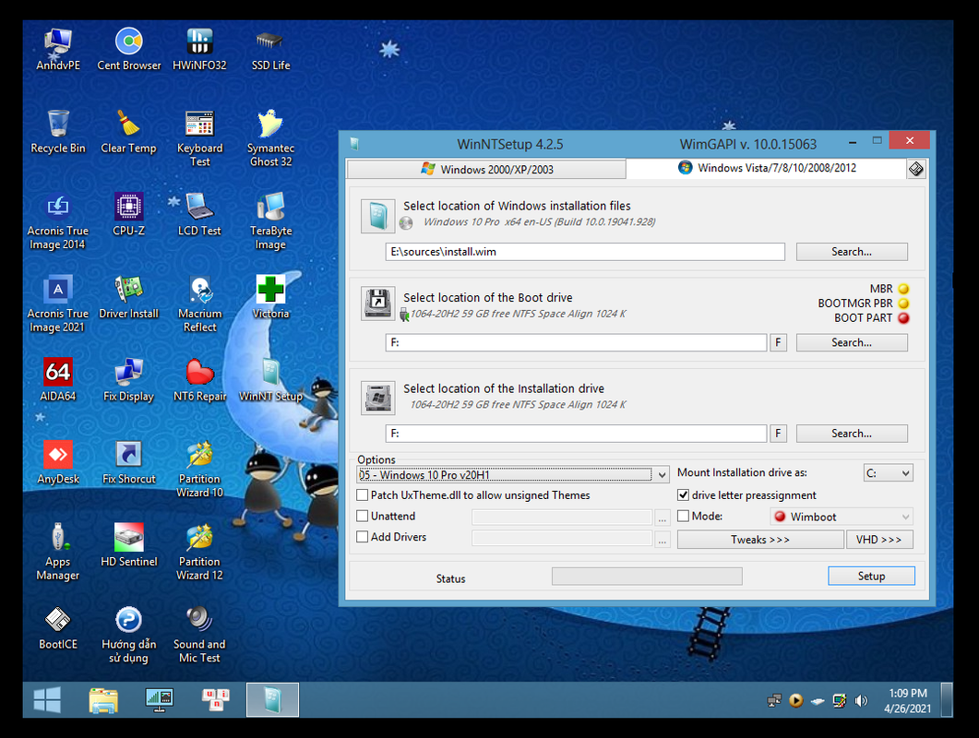The width and height of the screenshot is (979, 738).
Task: Select Windows Vista/7/8/10/2008/2012 tab
Action: pos(767,168)
